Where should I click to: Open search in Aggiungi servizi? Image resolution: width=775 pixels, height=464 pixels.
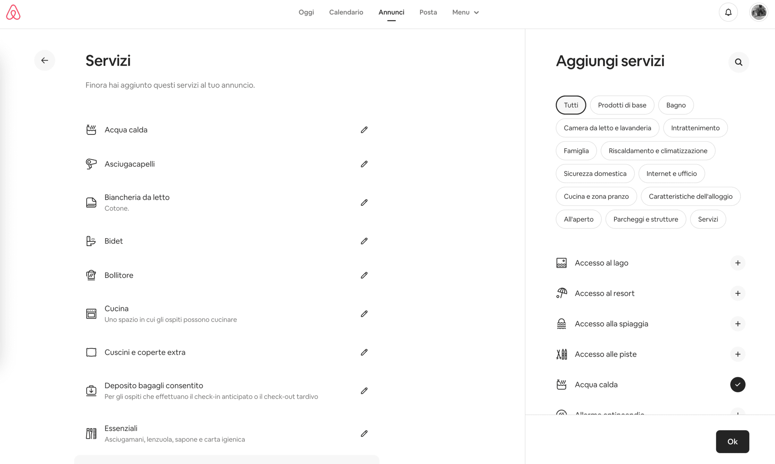pos(738,62)
